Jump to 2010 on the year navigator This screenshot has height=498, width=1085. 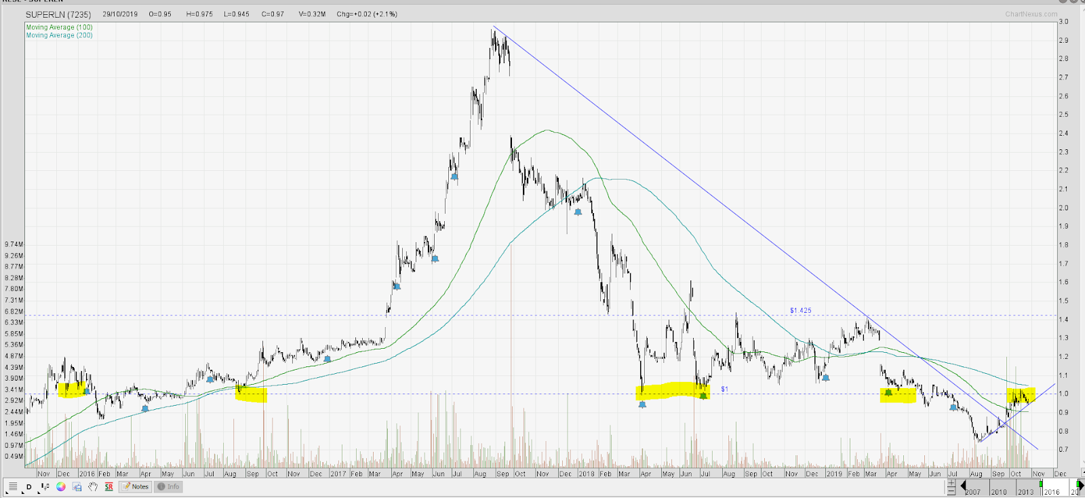point(999,492)
